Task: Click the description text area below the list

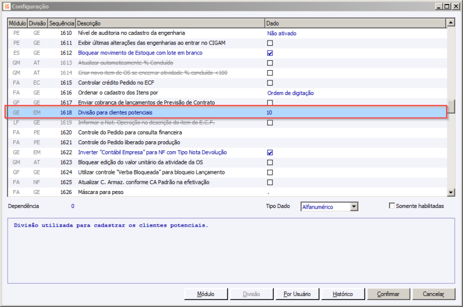Action: (x=231, y=251)
